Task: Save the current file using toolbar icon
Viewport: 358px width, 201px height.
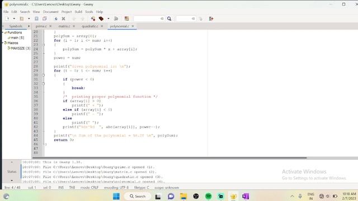Action: [36, 18]
